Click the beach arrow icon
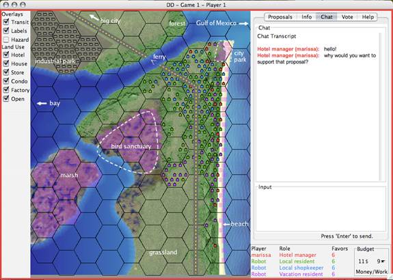393x280 pixels. 227,224
